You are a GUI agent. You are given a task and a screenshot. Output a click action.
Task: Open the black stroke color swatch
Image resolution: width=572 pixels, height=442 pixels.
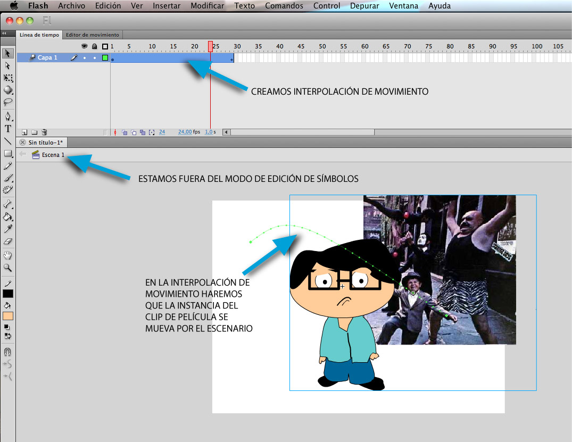(x=8, y=294)
